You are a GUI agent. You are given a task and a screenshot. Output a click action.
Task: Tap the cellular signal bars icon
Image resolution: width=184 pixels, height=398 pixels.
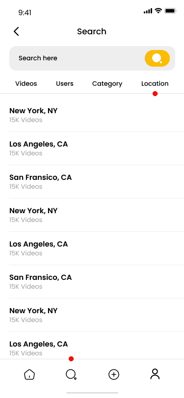pos(148,11)
